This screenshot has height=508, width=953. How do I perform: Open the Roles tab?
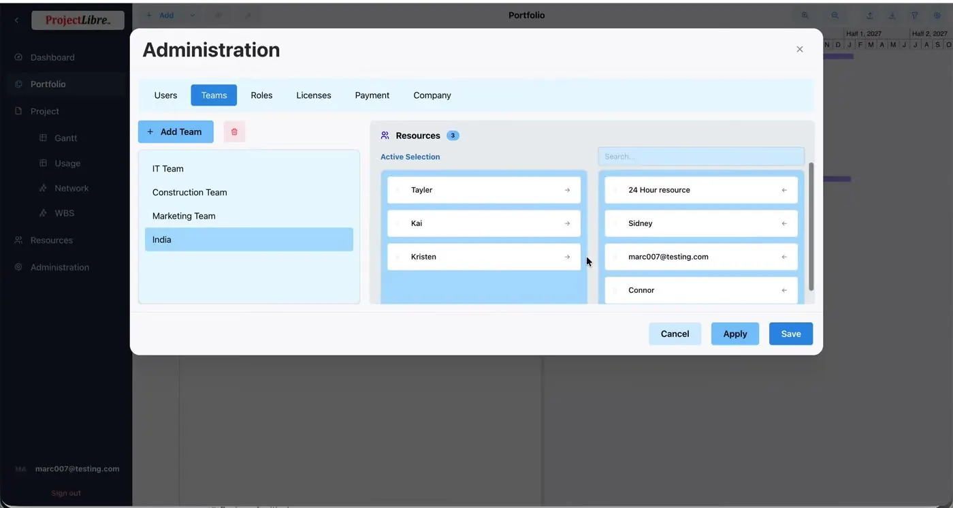click(x=261, y=95)
